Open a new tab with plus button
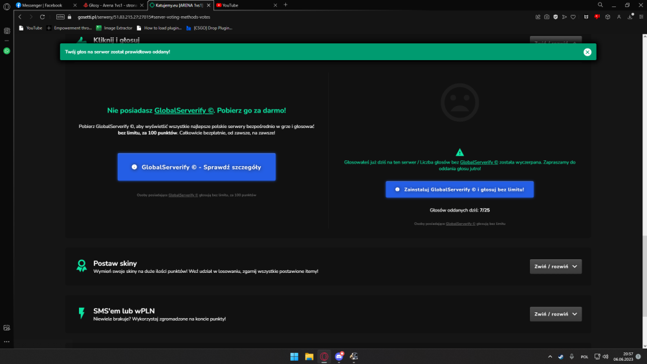The height and width of the screenshot is (364, 647). [285, 5]
